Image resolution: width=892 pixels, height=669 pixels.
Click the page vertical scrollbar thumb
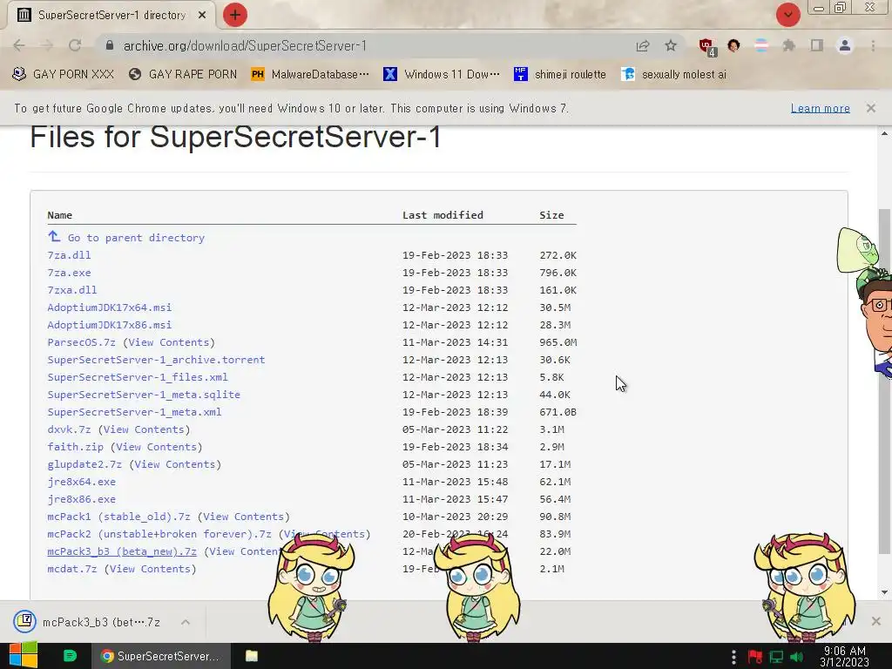pyautogui.click(x=884, y=382)
